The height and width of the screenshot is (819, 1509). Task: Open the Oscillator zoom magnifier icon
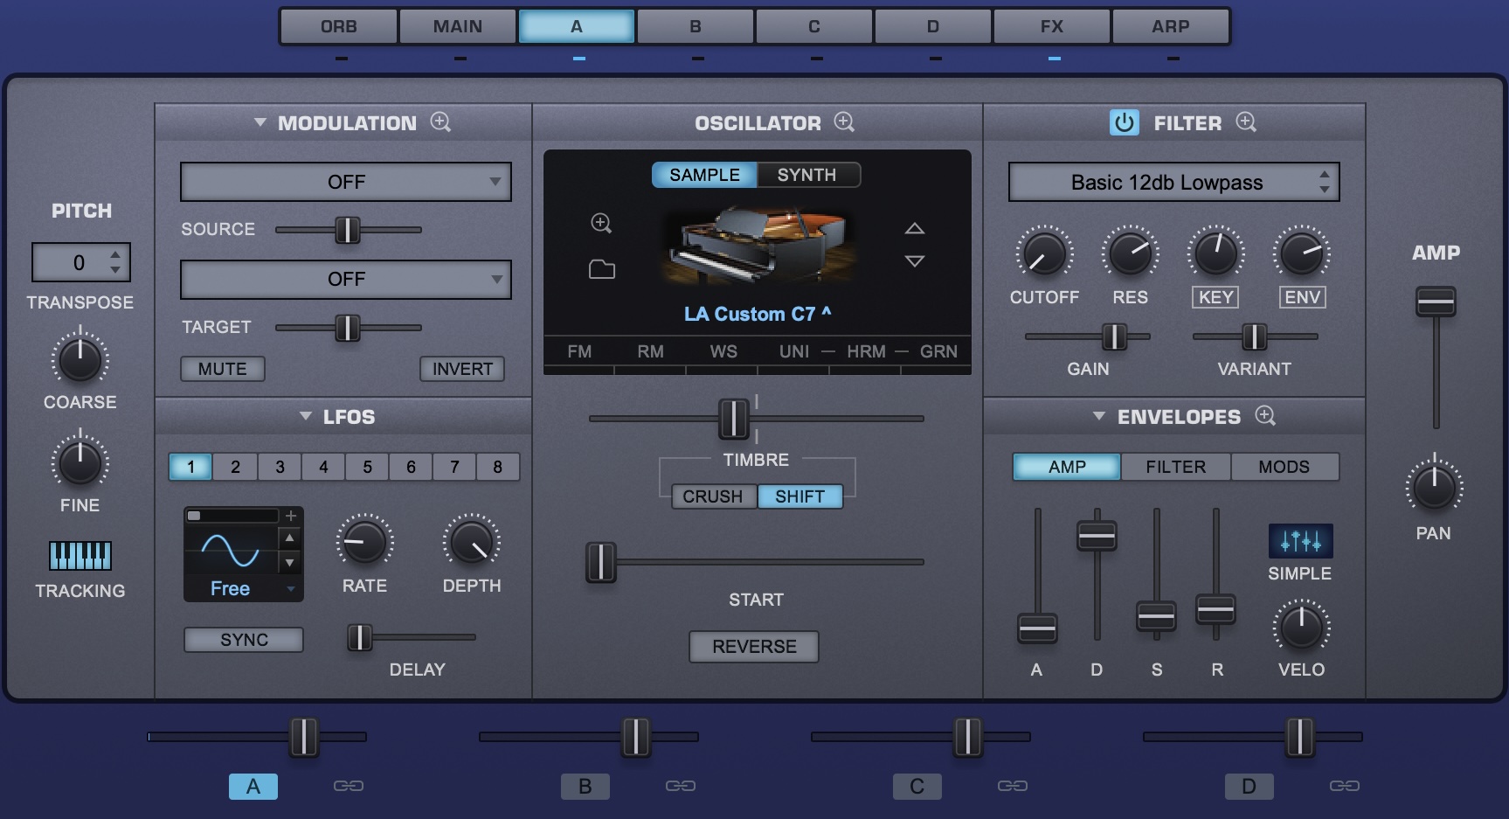[x=844, y=122]
